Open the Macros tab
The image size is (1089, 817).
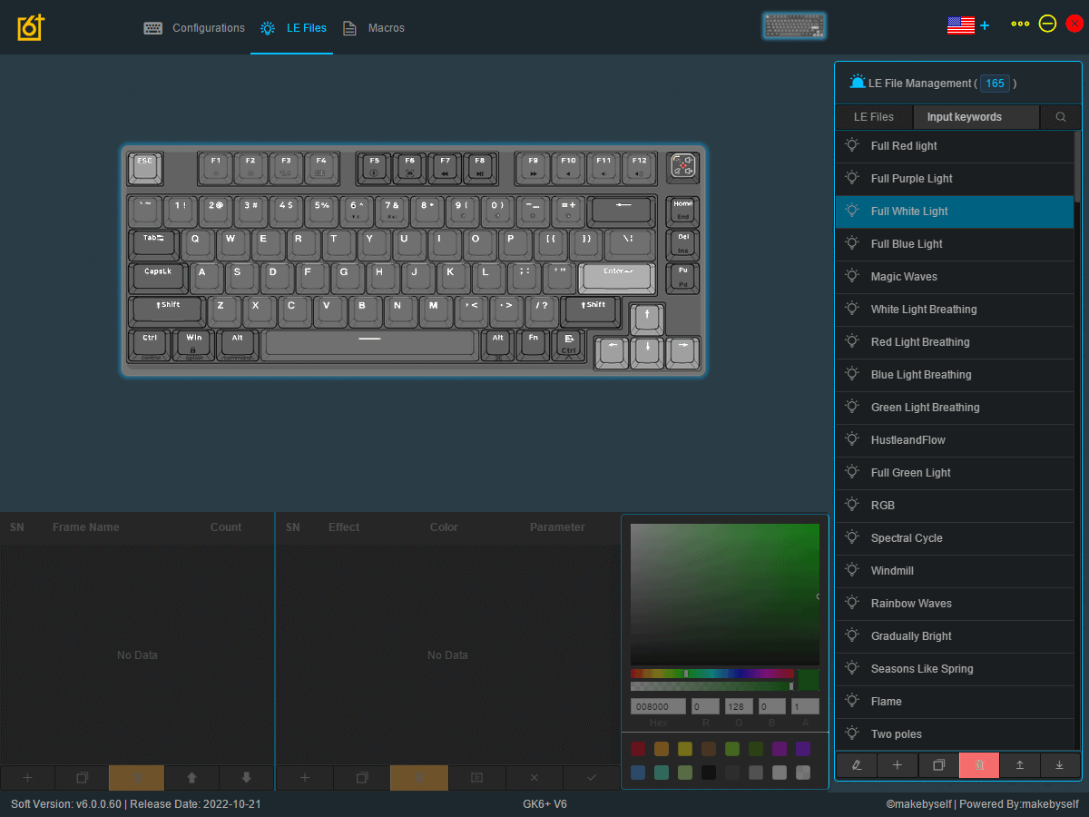click(x=373, y=28)
